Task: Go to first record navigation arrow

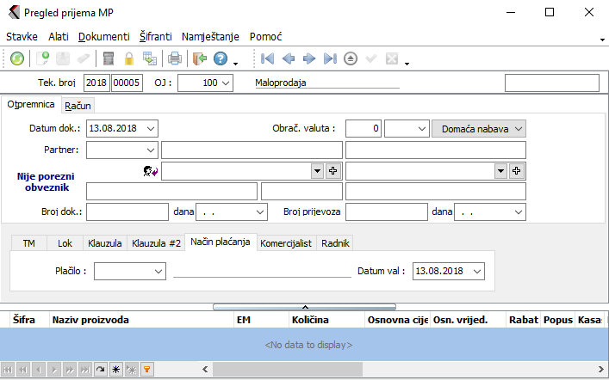Action: click(x=268, y=59)
